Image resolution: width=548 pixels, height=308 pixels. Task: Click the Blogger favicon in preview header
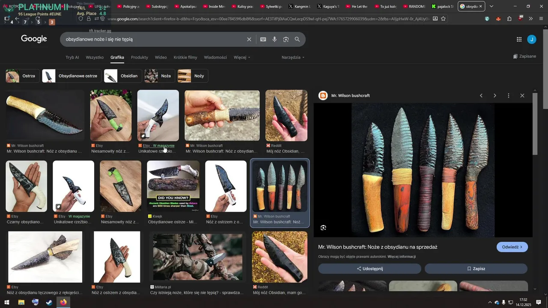(x=323, y=96)
